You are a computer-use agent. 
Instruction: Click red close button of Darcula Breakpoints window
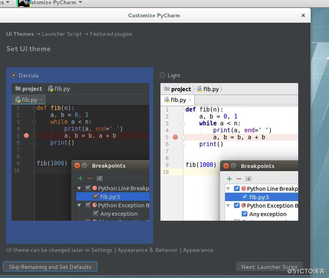[77, 165]
